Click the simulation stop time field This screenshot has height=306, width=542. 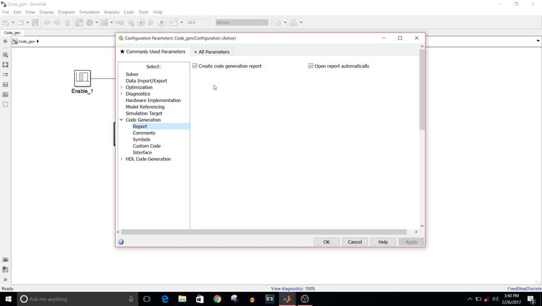[197, 22]
